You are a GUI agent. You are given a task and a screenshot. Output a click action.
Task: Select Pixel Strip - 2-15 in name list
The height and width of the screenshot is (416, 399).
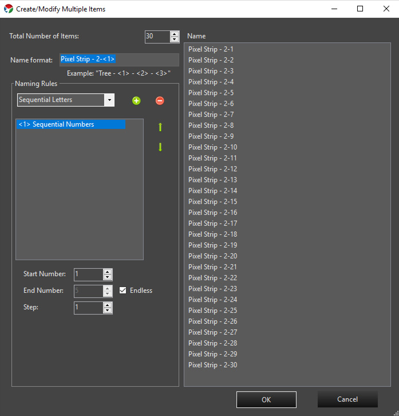212,202
